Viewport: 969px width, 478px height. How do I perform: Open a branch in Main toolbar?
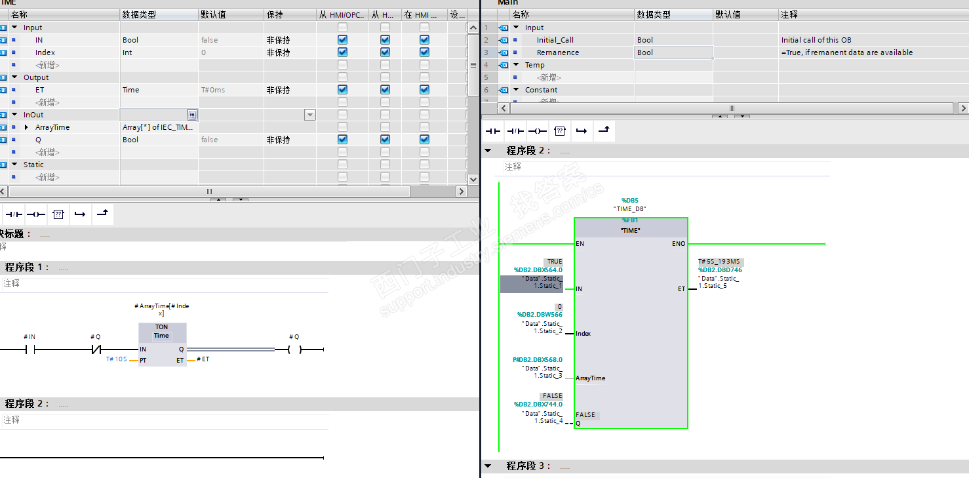point(582,131)
